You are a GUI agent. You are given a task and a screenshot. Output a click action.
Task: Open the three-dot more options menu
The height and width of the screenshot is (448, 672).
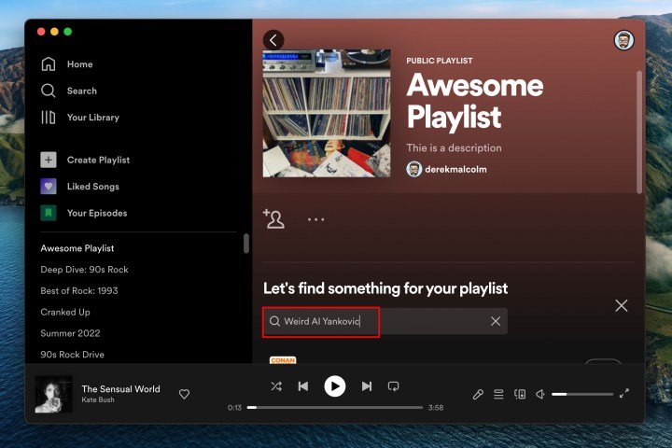point(315,219)
